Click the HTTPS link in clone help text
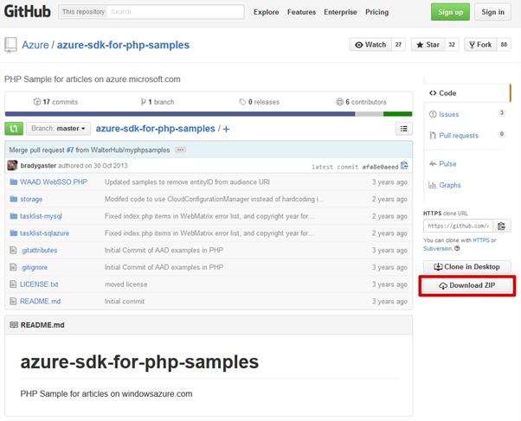 pyautogui.click(x=481, y=240)
